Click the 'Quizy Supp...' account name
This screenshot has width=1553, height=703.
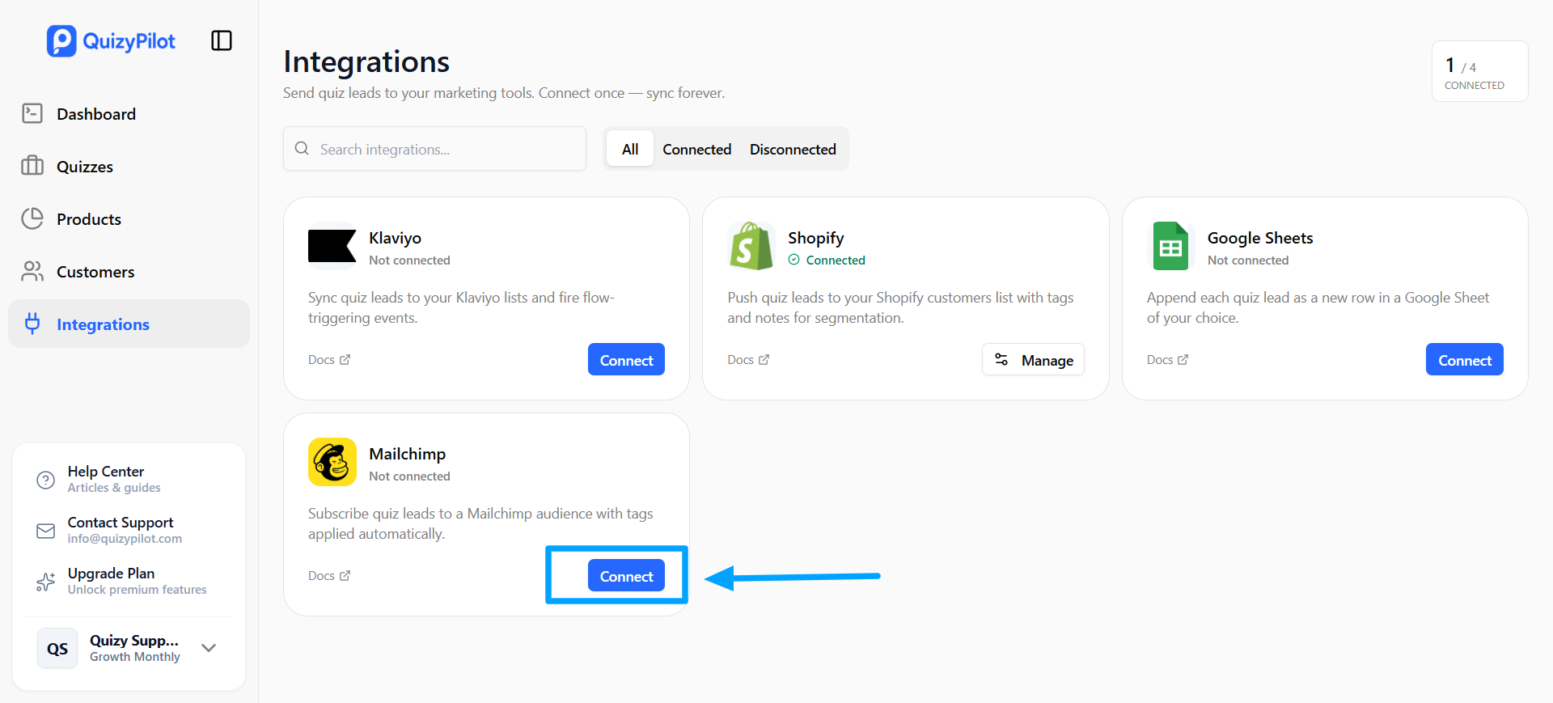tap(134, 640)
